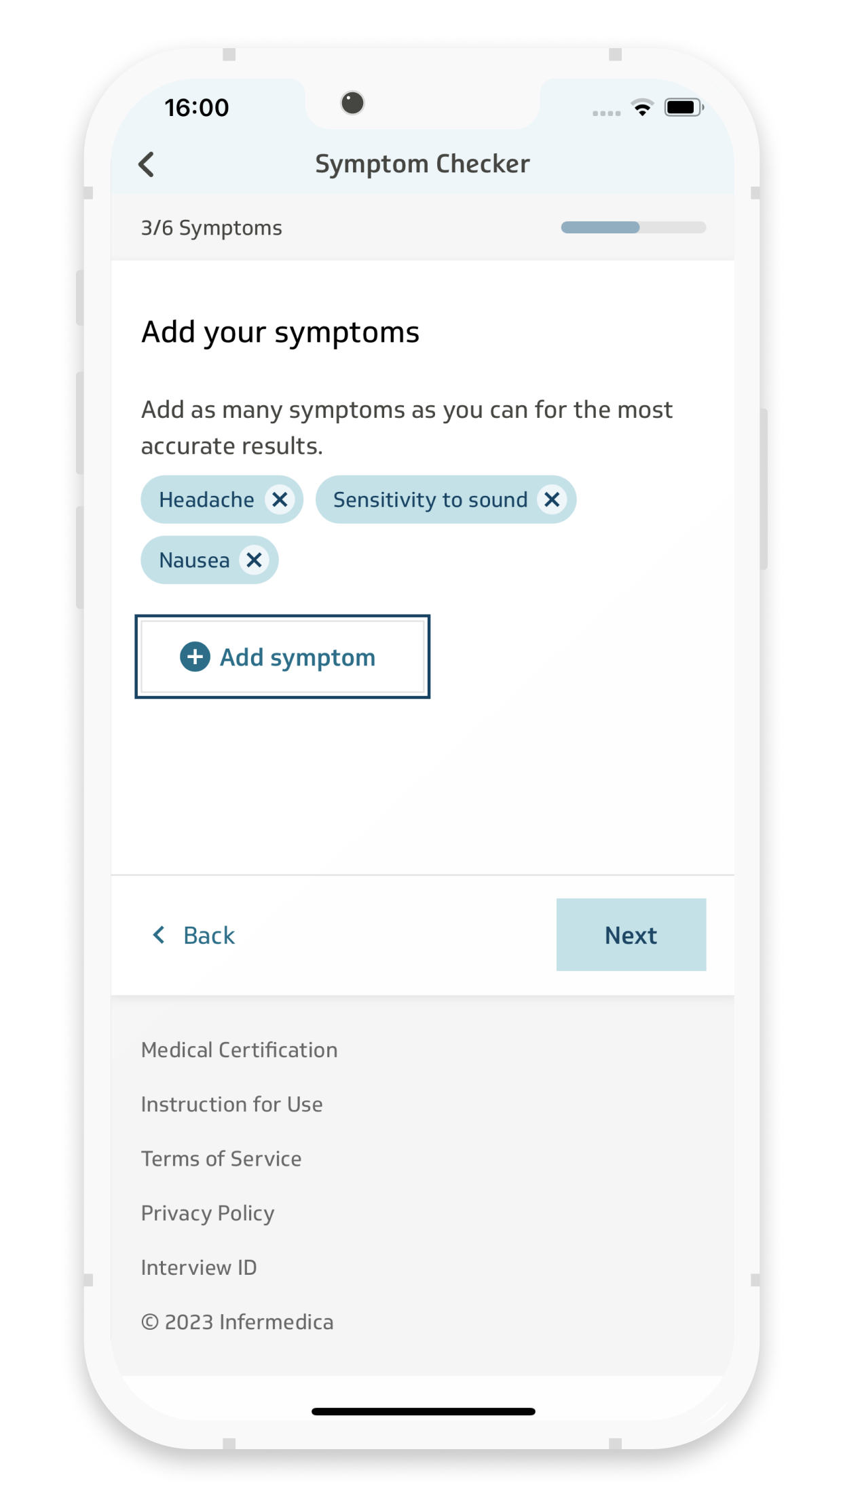This screenshot has width=843, height=1498.
Task: Select the Nausea chip label
Action: click(x=194, y=560)
